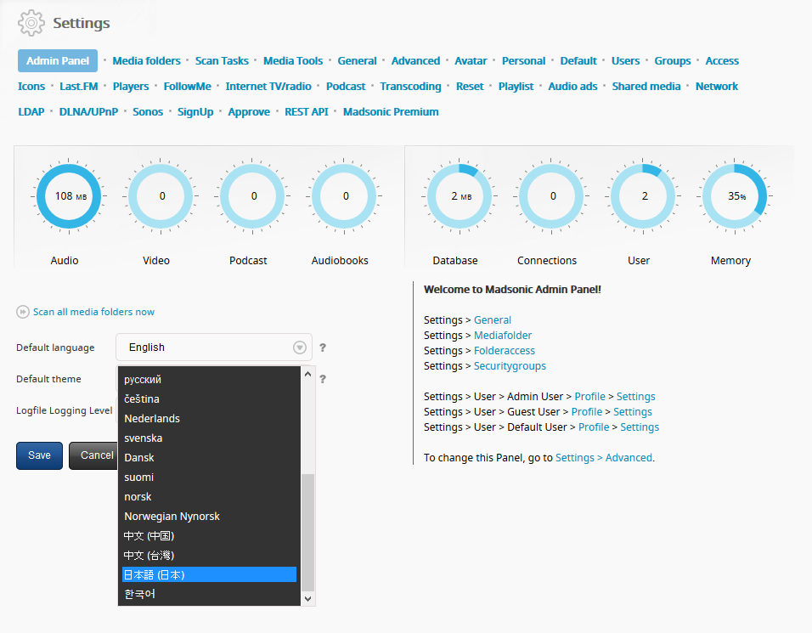This screenshot has height=633, width=812.
Task: Choose 中文 (台灣) language option
Action: [209, 556]
